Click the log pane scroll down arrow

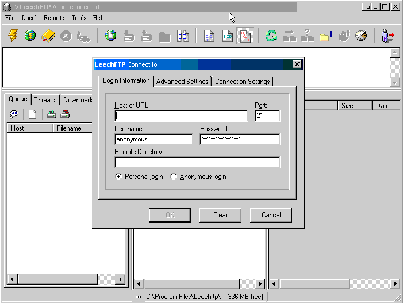click(x=395, y=82)
